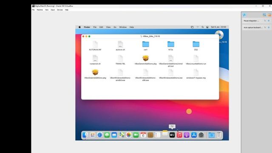Image resolution: width=272 pixels, height=153 pixels.
Task: Open Photos in the Dock
Action: tap(128, 135)
